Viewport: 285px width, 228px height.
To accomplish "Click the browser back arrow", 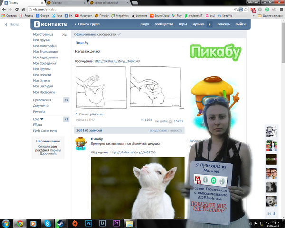I will 4,9.
